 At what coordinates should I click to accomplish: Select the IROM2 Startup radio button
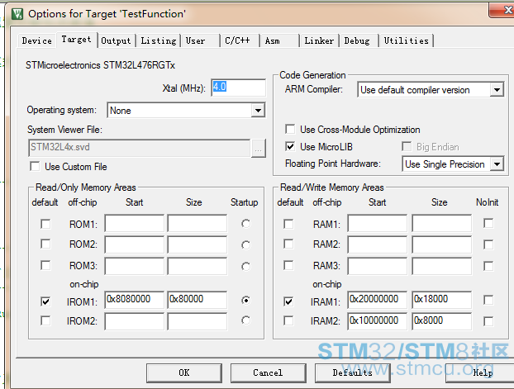[246, 320]
